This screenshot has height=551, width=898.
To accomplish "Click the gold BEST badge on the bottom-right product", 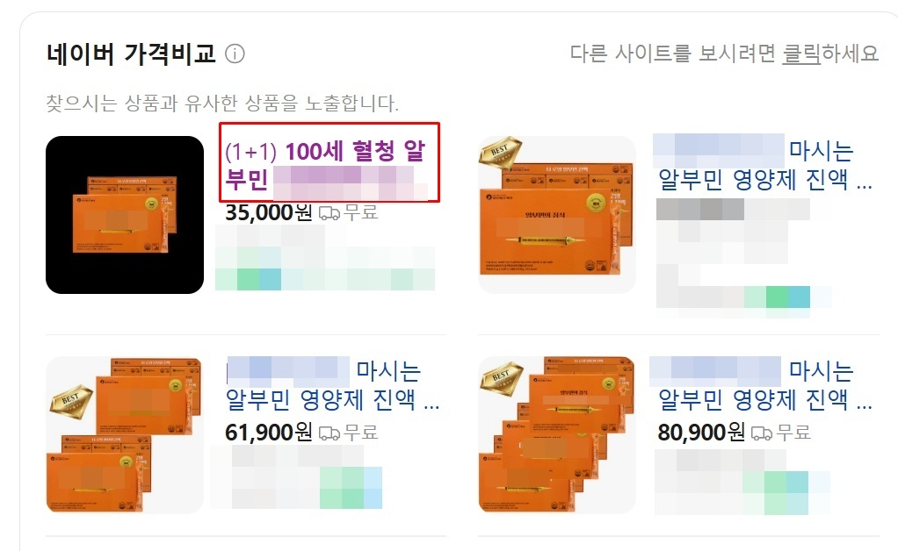I will click(501, 378).
